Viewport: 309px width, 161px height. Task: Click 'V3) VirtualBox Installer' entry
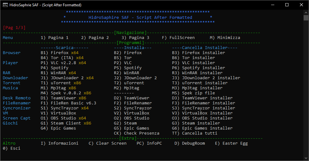click(202, 113)
